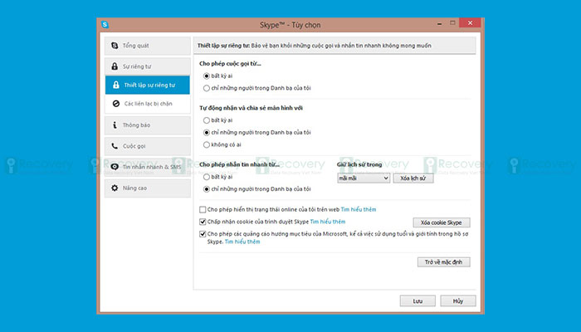
Task: Click the Trở về mặc định button
Action: pos(443,262)
